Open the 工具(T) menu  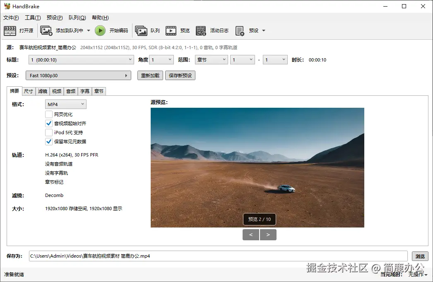(33, 18)
